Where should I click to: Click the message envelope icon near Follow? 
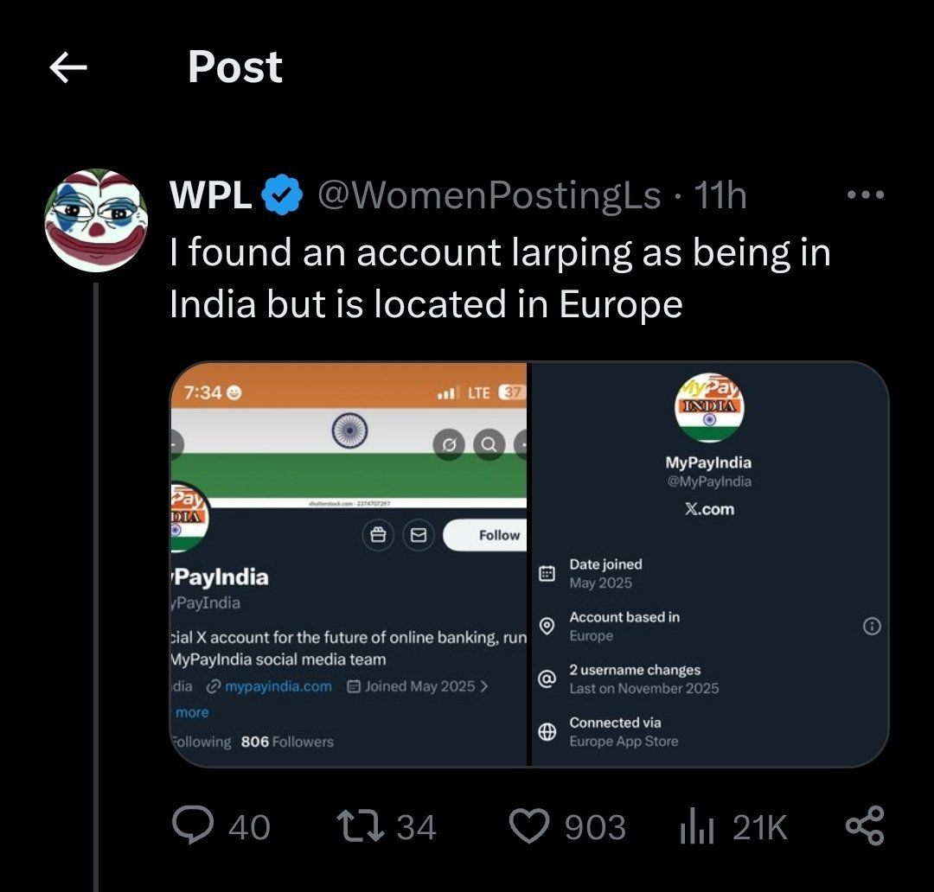(x=419, y=534)
